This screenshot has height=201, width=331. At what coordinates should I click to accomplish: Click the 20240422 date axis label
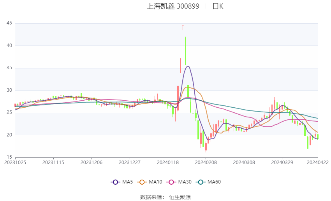(317, 162)
